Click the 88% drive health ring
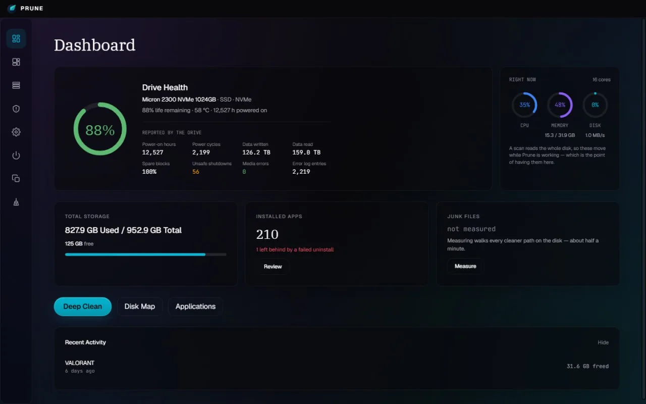Viewport: 646px width, 404px height. click(100, 129)
